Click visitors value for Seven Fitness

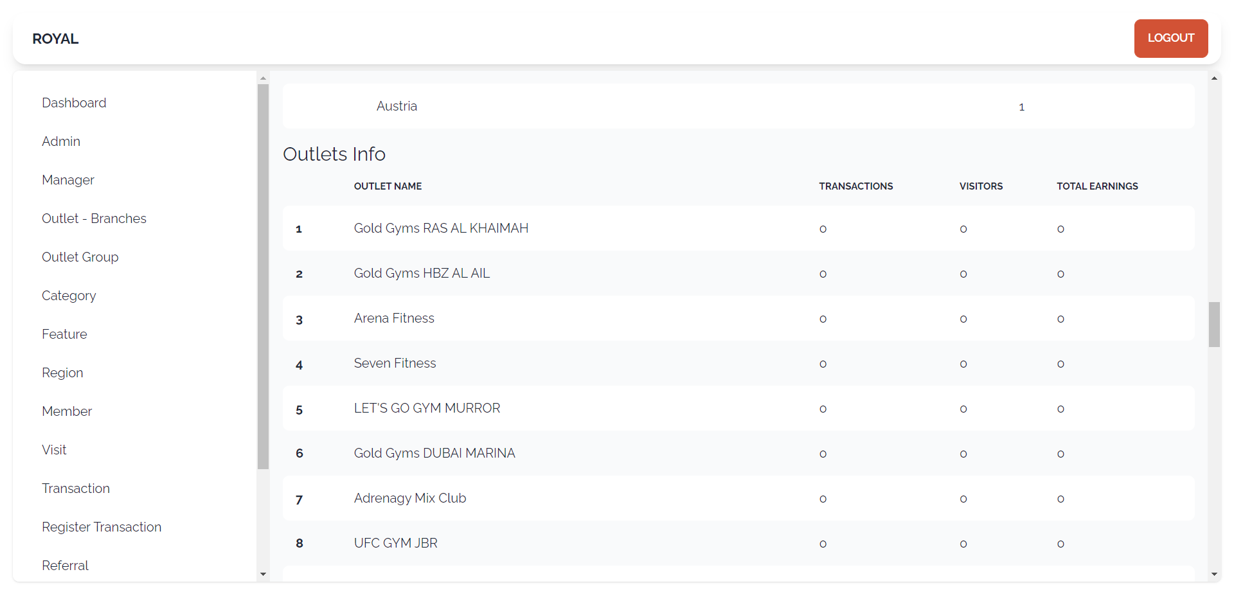(x=963, y=364)
